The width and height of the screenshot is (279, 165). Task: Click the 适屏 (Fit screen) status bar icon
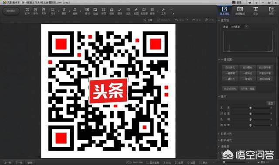pos(191,162)
